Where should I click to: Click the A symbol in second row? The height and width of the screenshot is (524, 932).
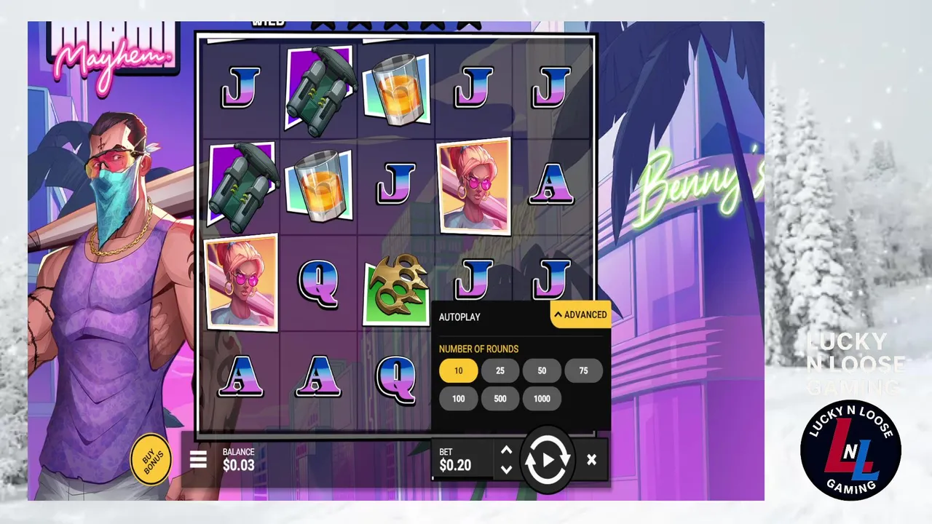coord(551,183)
